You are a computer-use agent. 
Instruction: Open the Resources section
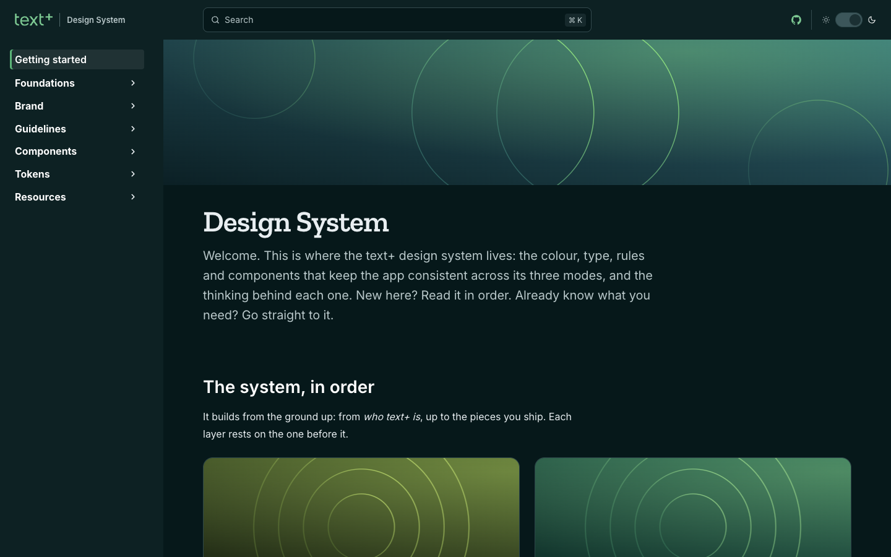click(x=40, y=197)
